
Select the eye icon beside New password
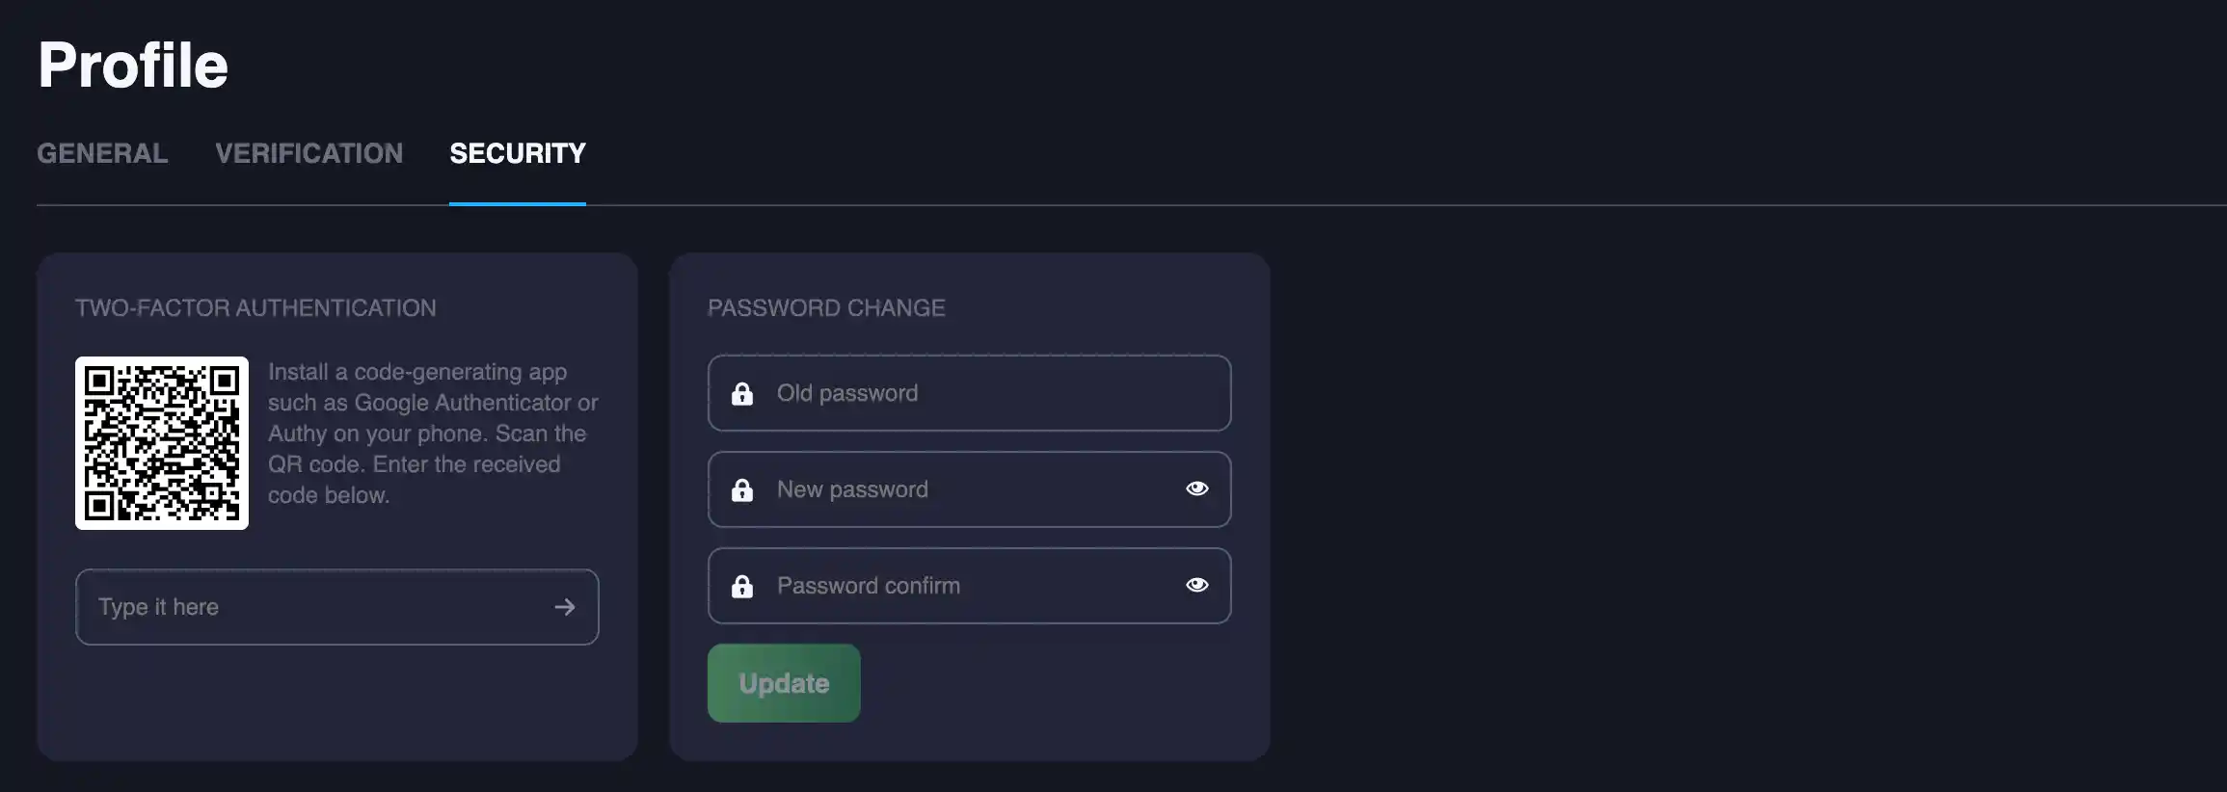(1196, 488)
